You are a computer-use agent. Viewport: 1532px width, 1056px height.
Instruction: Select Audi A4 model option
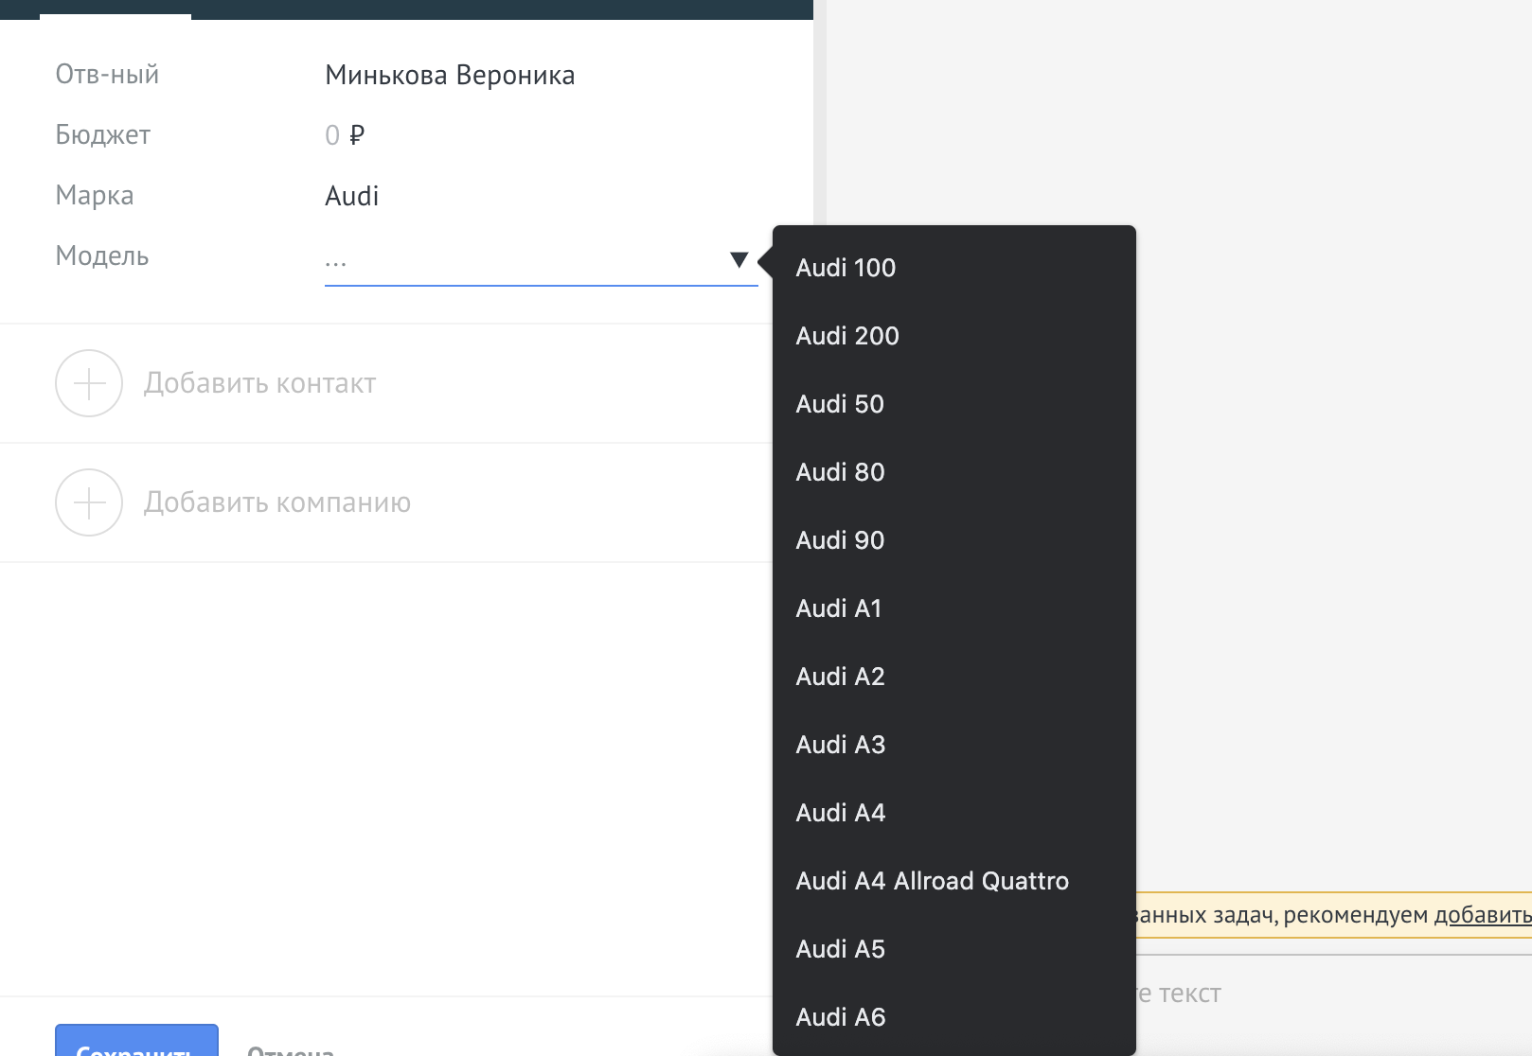pyautogui.click(x=840, y=813)
